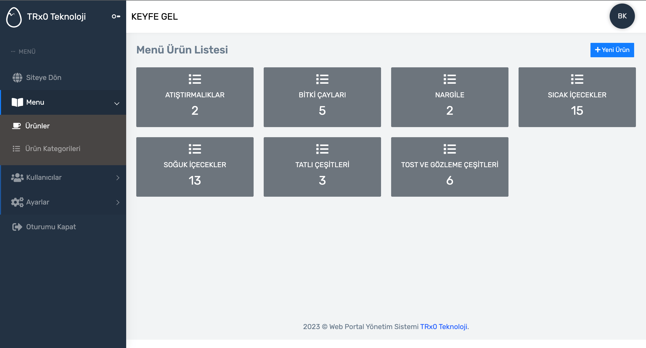
Task: Open the BK user avatar menu
Action: (x=622, y=16)
